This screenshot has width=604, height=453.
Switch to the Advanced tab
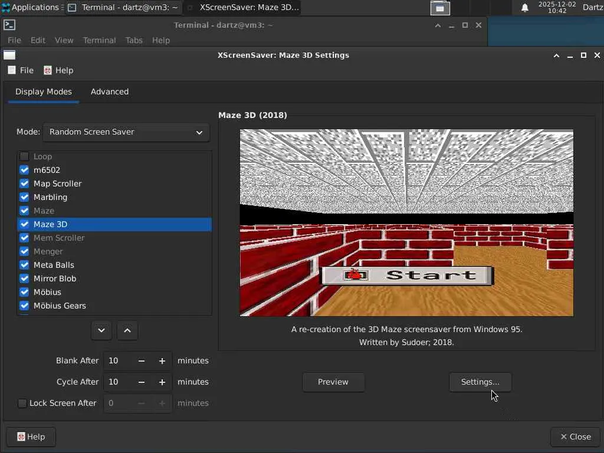click(x=109, y=91)
